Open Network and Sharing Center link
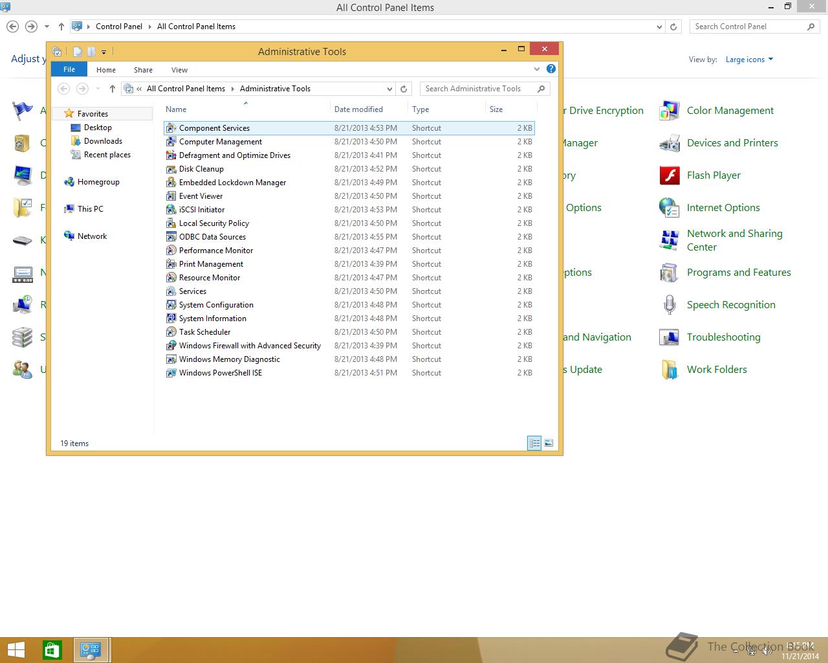This screenshot has height=663, width=828. tap(735, 240)
